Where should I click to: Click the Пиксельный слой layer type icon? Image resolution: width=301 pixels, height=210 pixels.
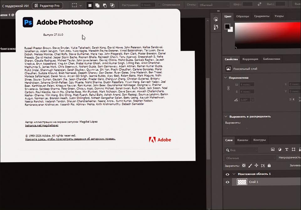pos(229,69)
